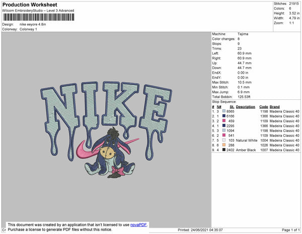The image size is (302, 234).
Task: Click the 'Natural White' description
Action: click(247, 140)
